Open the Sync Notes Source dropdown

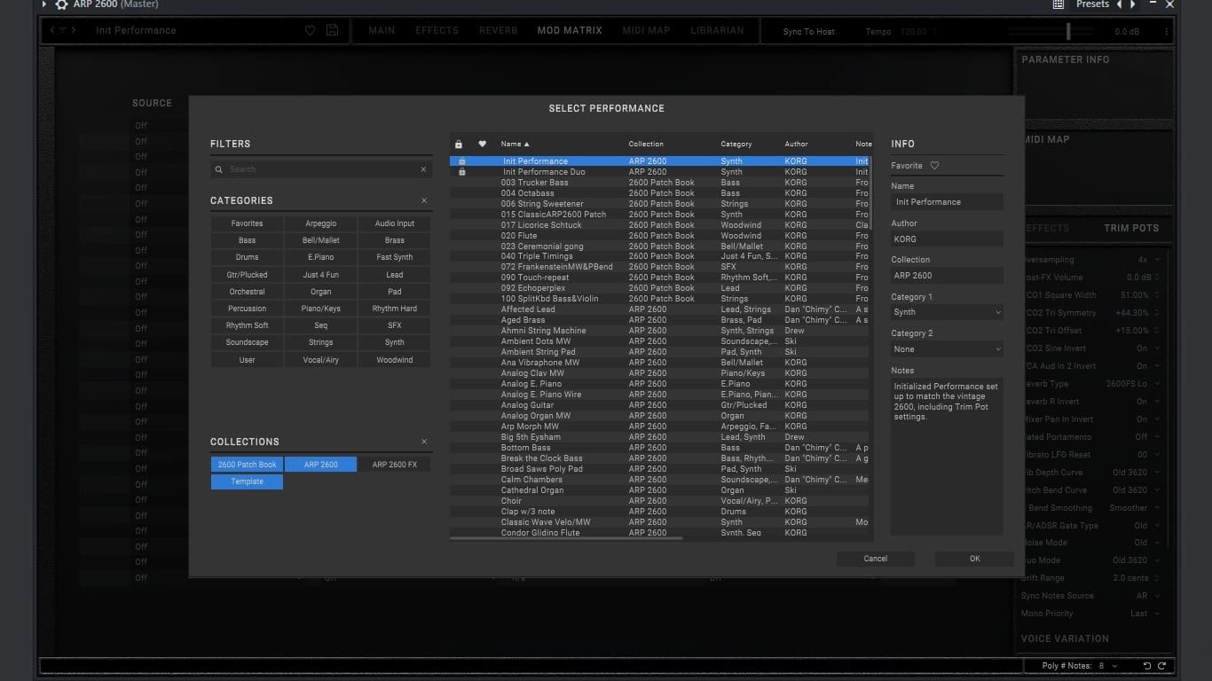pyautogui.click(x=1148, y=596)
